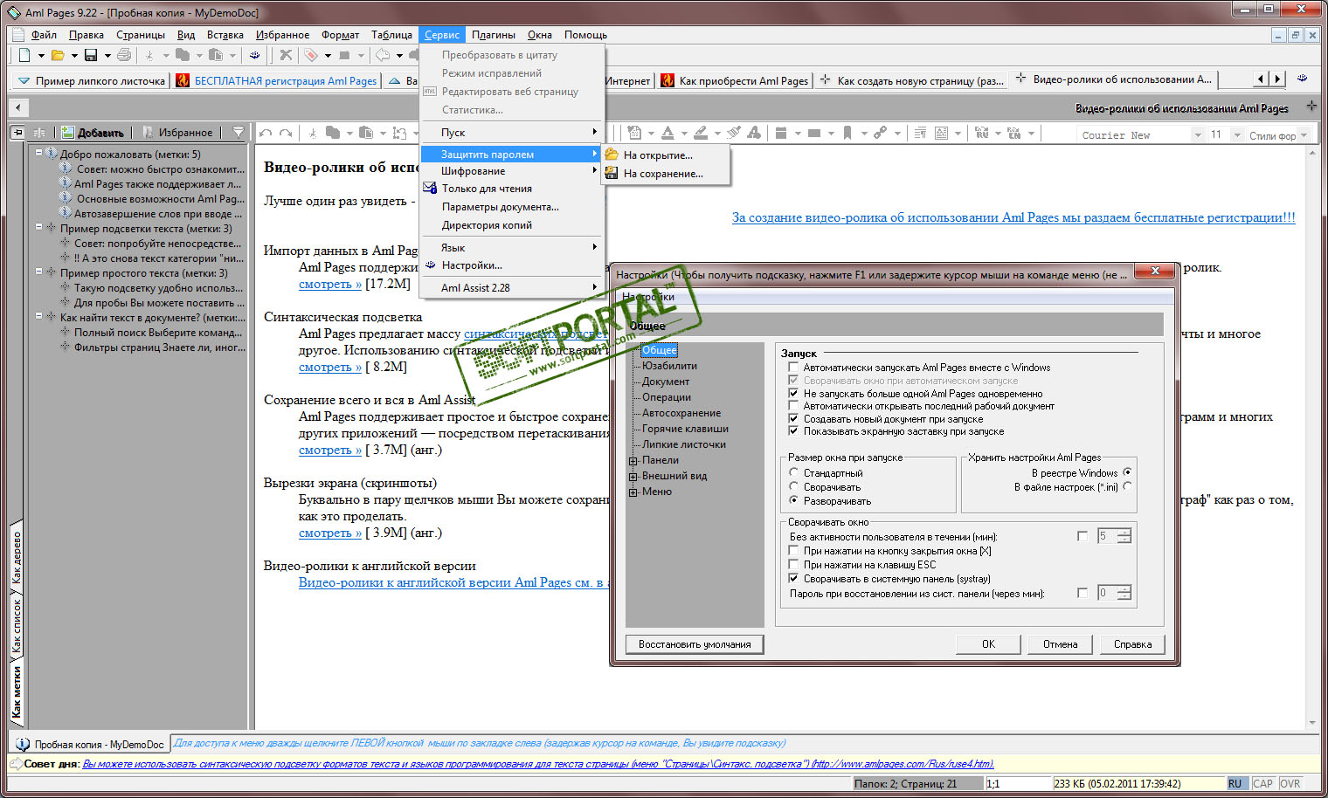Click the undo icon in the editor toolbar

tap(266, 133)
